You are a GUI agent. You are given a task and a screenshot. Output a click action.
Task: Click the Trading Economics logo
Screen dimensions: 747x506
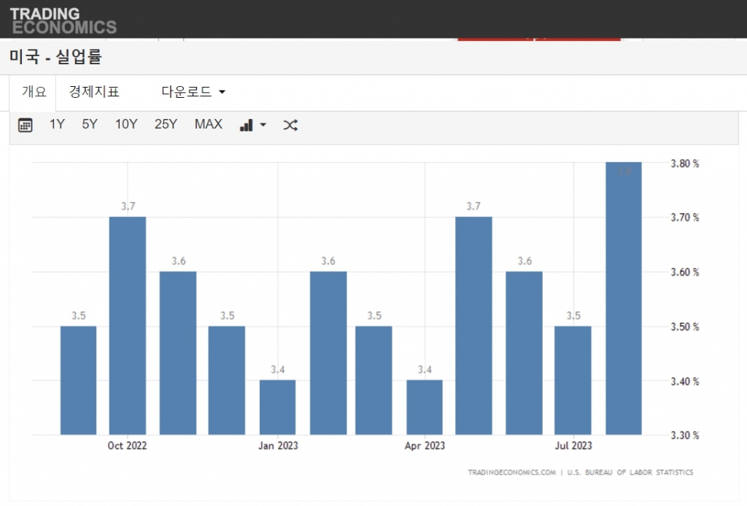pyautogui.click(x=63, y=20)
